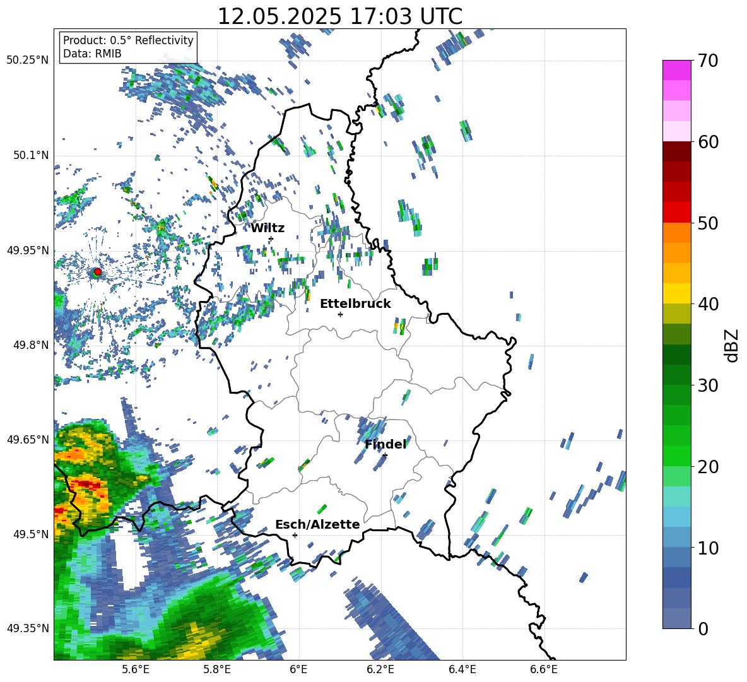Click the 6.4°E longitude label
Image resolution: width=747 pixels, height=682 pixels.
pos(462,669)
